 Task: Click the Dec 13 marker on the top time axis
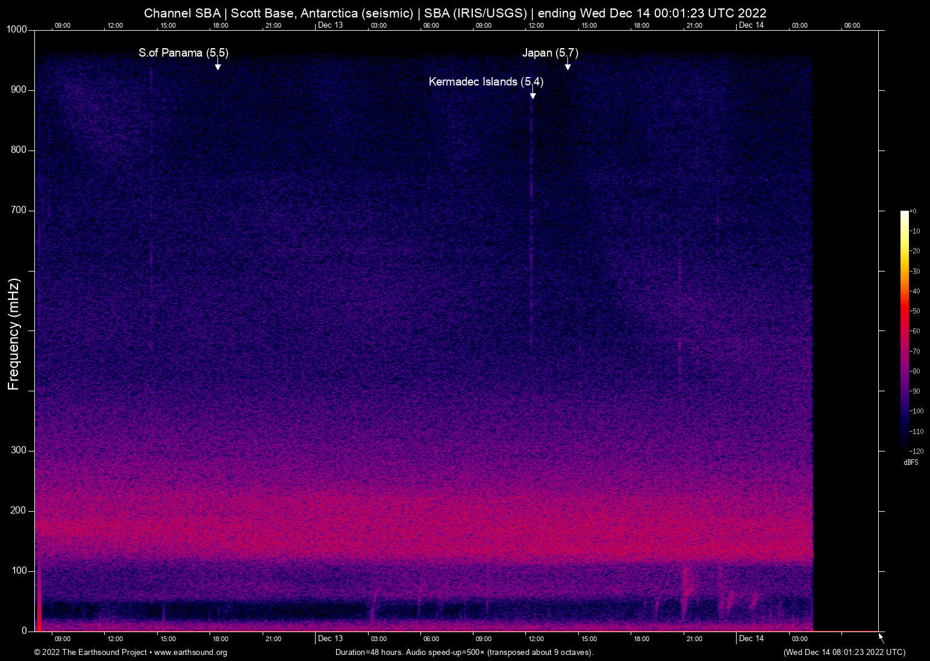tap(330, 25)
